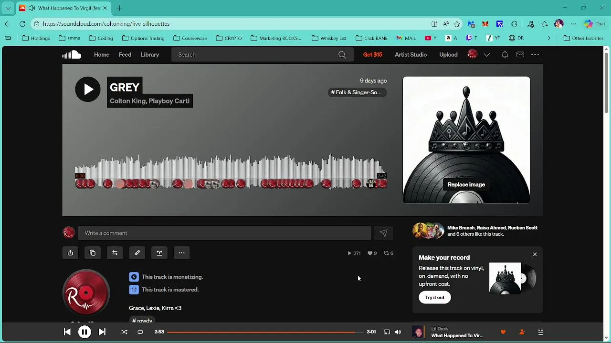Refresh the browser page

pyautogui.click(x=22, y=24)
